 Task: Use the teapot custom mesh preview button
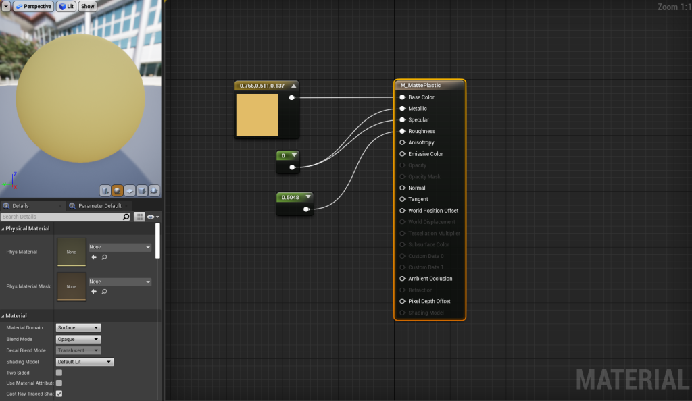(154, 190)
